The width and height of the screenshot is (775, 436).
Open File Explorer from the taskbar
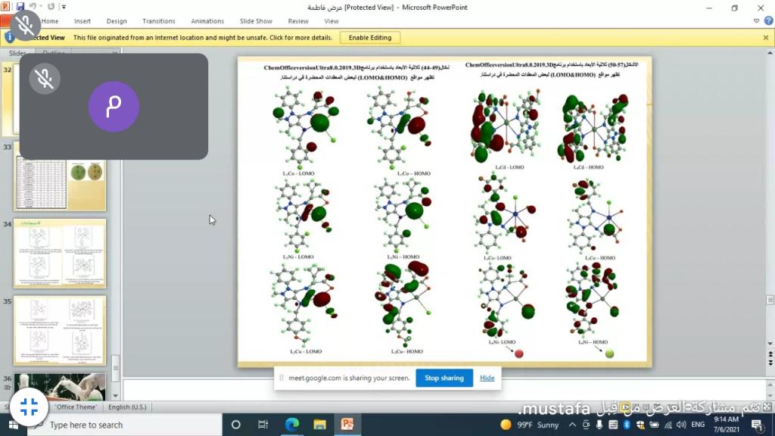coord(319,425)
